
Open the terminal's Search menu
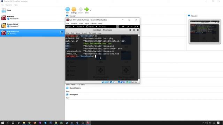click(x=84, y=33)
